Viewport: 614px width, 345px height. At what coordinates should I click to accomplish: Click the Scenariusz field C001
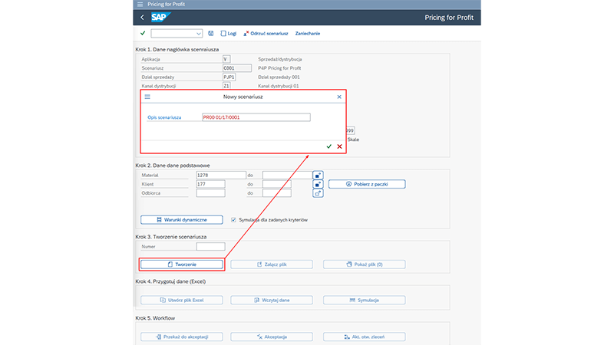tap(237, 68)
